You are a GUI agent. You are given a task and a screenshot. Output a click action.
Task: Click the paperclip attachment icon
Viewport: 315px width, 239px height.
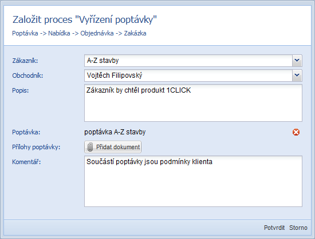pos(90,147)
